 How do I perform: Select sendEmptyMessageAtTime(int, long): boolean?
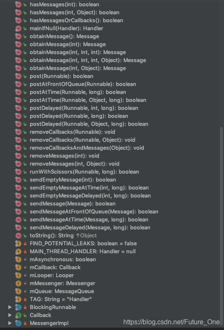point(89,188)
